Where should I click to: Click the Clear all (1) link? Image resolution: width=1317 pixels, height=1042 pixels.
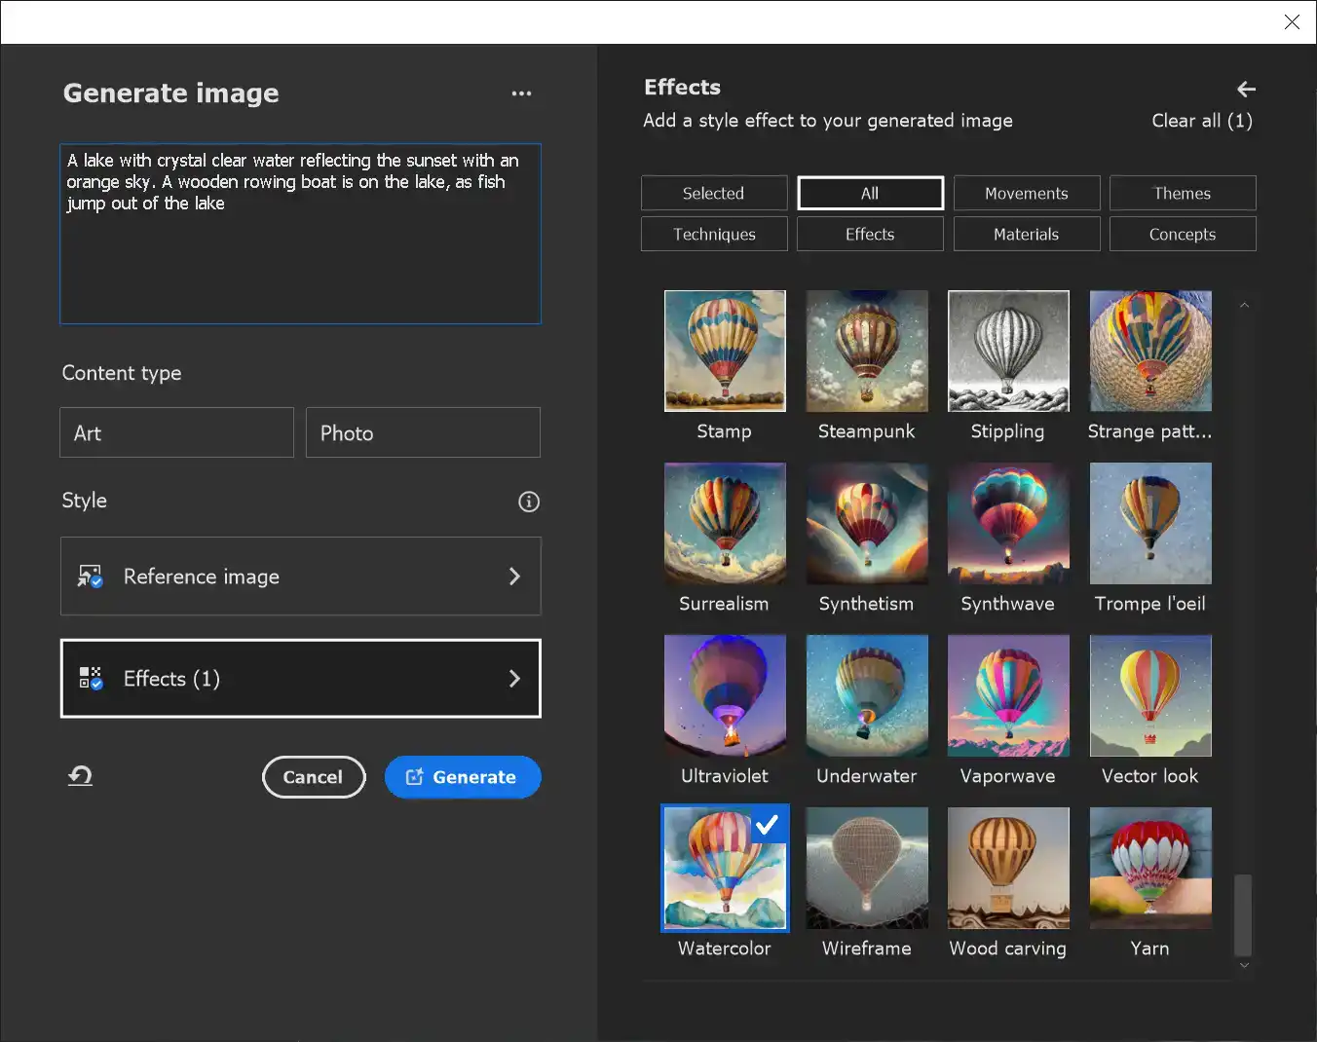coord(1202,120)
